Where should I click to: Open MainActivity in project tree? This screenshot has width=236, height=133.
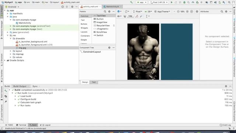pyautogui.click(x=25, y=23)
